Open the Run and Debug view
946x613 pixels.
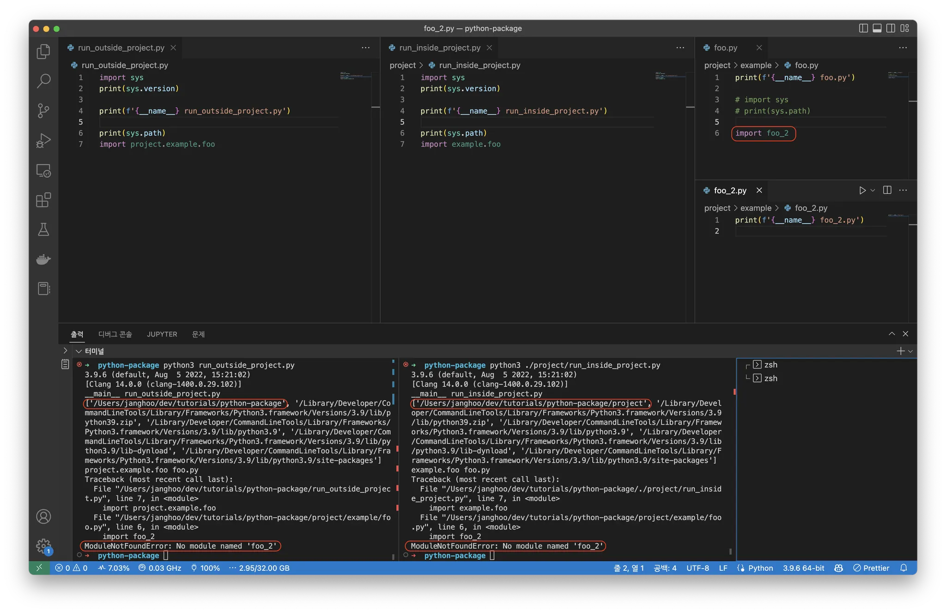point(43,141)
